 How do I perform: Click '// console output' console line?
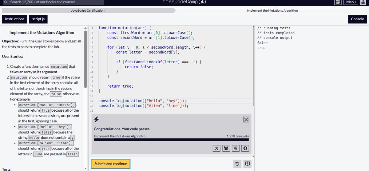tap(275, 38)
